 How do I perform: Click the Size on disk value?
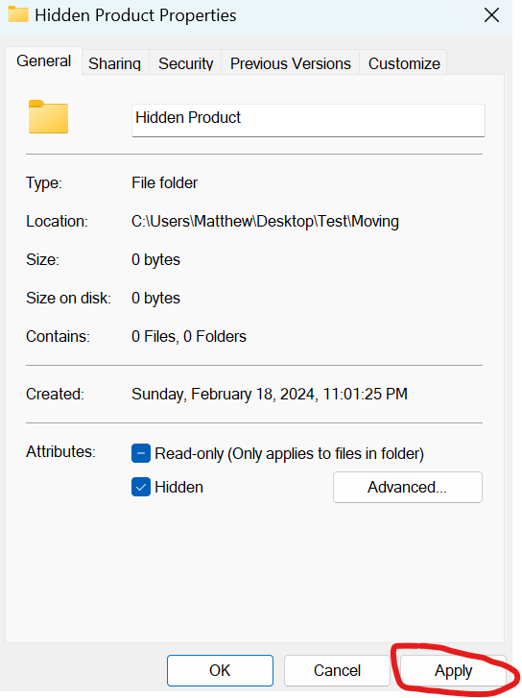click(x=155, y=298)
